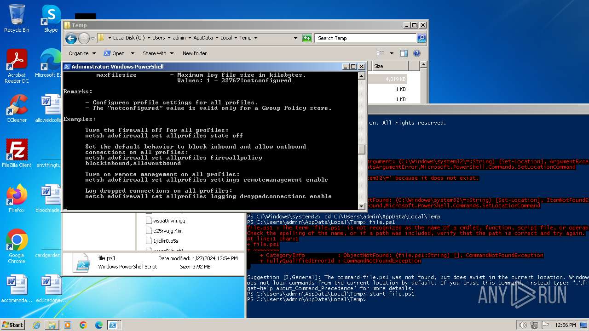The height and width of the screenshot is (331, 589).
Task: Open the Share with dropdown menu
Action: pos(157,53)
